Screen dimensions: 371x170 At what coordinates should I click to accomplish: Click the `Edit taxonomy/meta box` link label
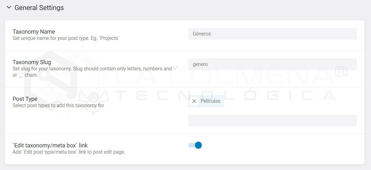[x=50, y=145]
